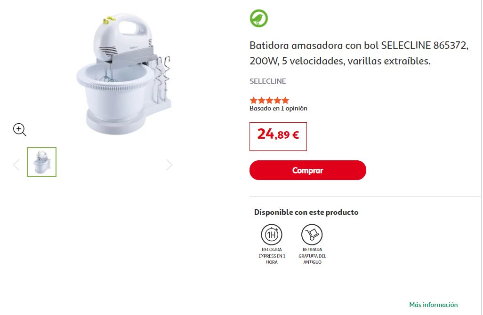Click the Retirada gratuita trolley icon

click(x=312, y=235)
